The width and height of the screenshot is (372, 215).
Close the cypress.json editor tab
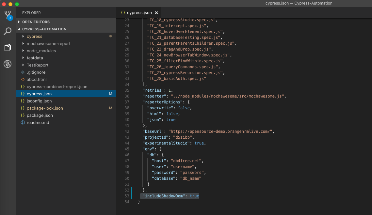click(x=156, y=13)
